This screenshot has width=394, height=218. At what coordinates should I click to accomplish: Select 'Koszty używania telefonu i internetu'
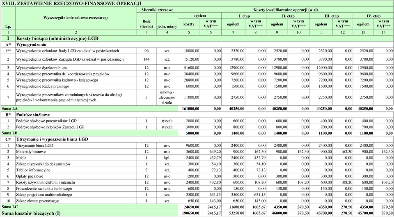tap(46, 182)
